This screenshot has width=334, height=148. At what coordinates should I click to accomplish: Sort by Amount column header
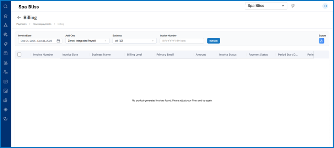click(201, 55)
